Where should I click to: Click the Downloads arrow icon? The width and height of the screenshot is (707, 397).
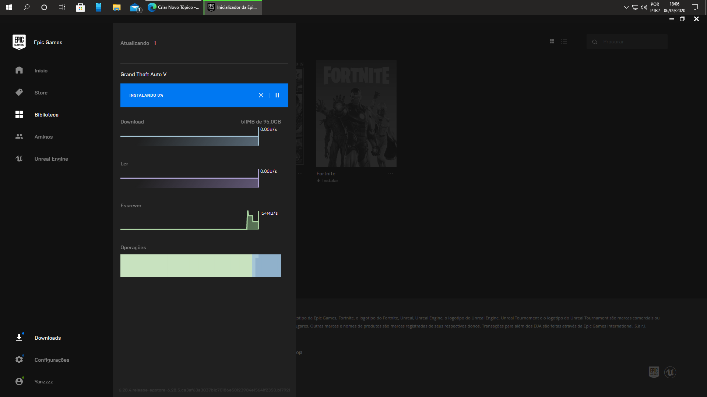(19, 337)
